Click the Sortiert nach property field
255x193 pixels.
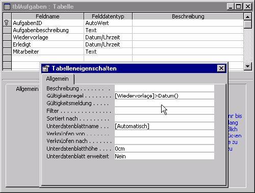point(164,118)
